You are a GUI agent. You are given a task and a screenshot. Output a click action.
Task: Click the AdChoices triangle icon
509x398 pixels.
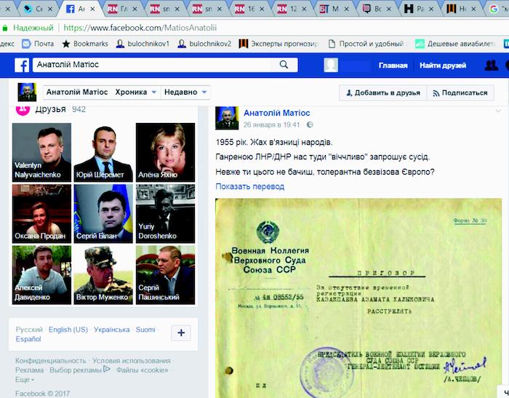point(107,370)
